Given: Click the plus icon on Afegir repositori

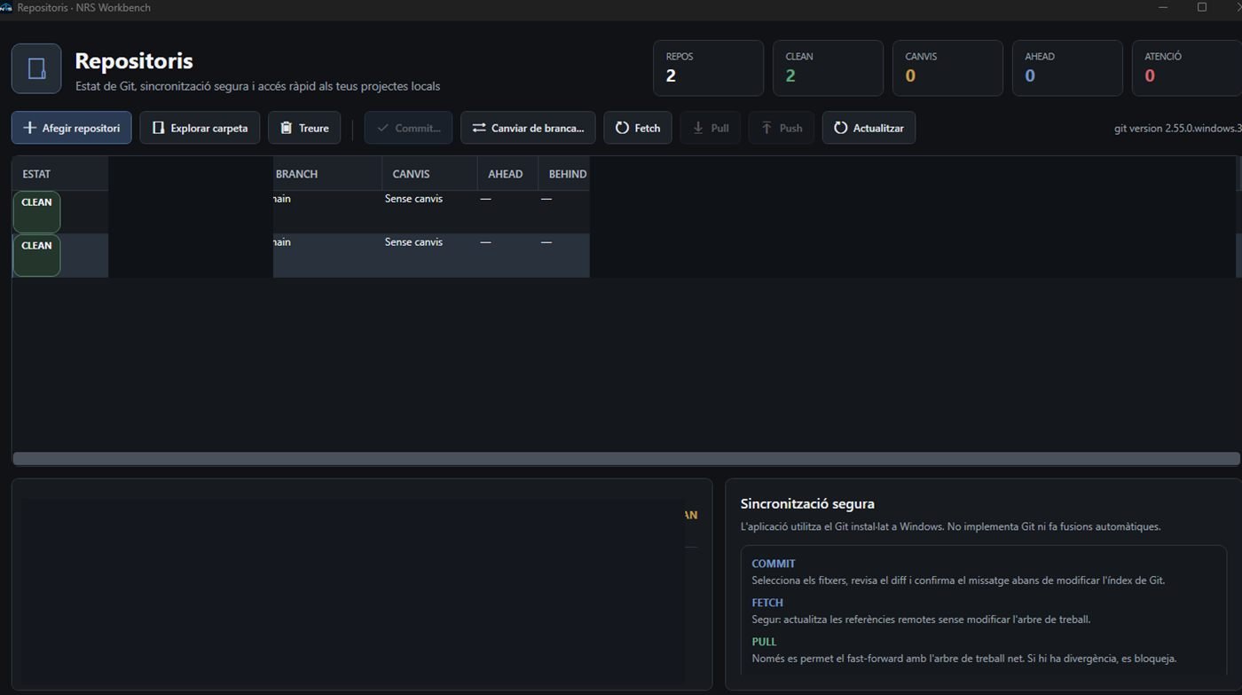Looking at the screenshot, I should pos(29,128).
